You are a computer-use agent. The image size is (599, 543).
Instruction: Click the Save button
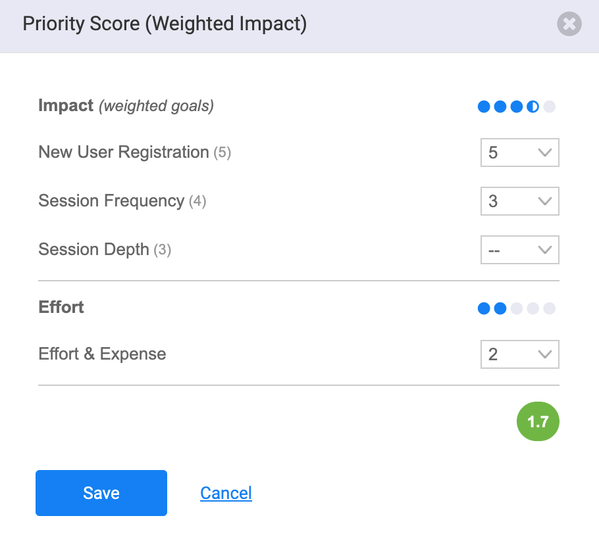101,493
